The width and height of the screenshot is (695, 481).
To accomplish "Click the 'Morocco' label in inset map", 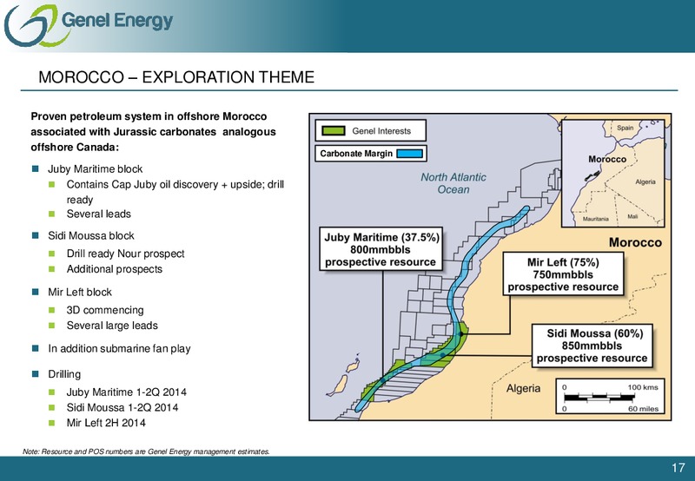I will (x=607, y=159).
